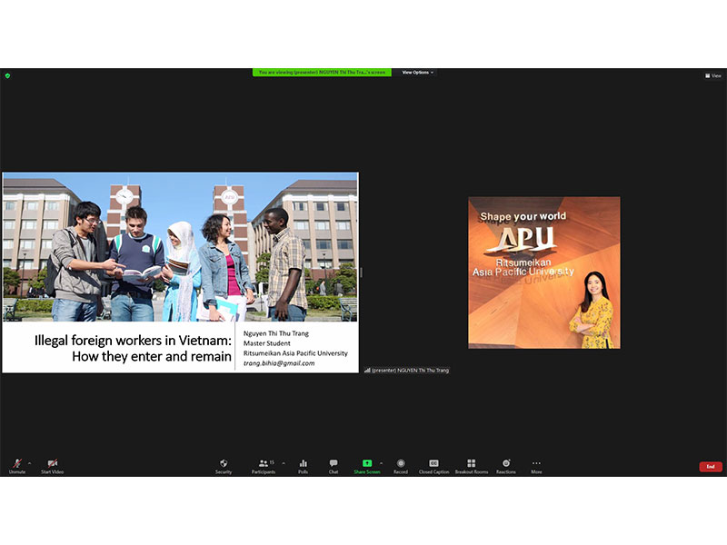Open Breakout Rooms
Image resolution: width=727 pixels, height=545 pixels.
pyautogui.click(x=472, y=465)
